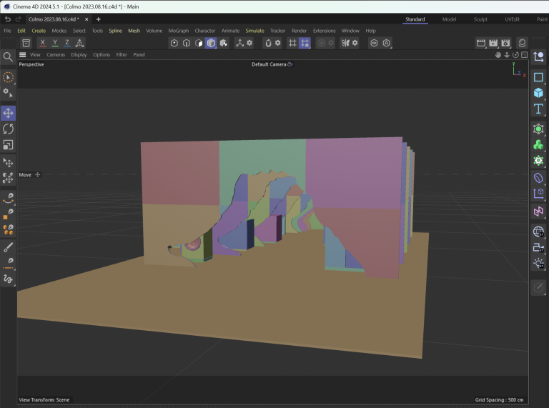The width and height of the screenshot is (549, 408).
Task: Open the search magnifier icon
Action: pyautogui.click(x=8, y=56)
